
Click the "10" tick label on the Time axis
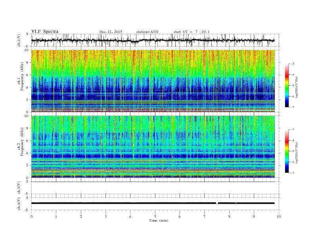coord(279,216)
